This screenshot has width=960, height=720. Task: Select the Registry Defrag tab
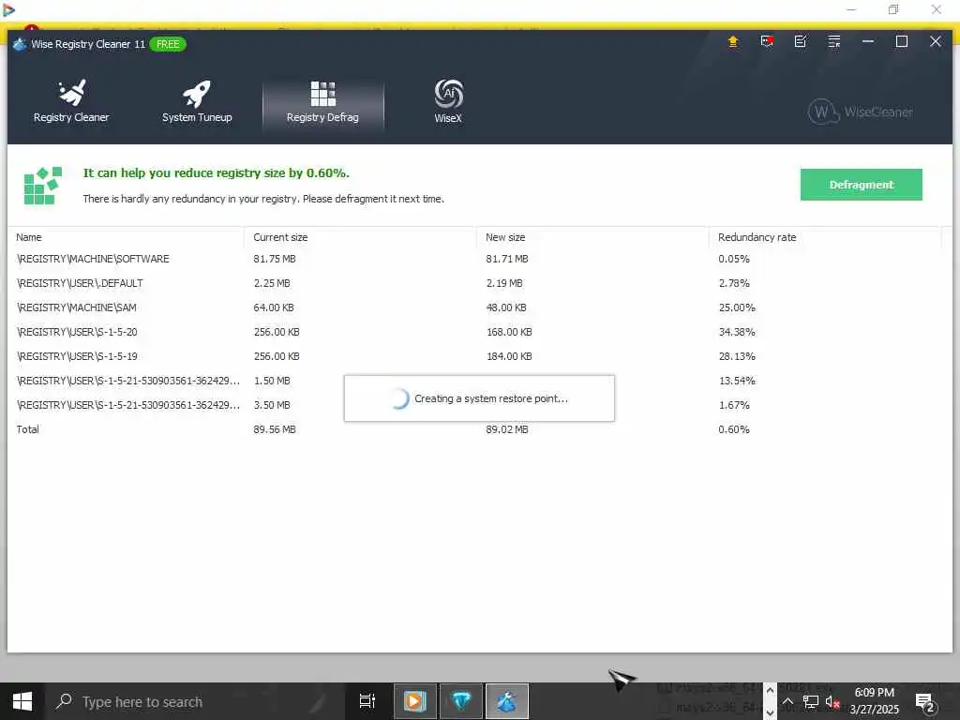tap(322, 103)
